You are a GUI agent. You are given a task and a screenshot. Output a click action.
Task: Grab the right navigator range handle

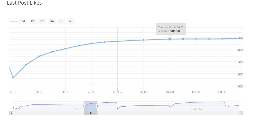tap(97, 106)
